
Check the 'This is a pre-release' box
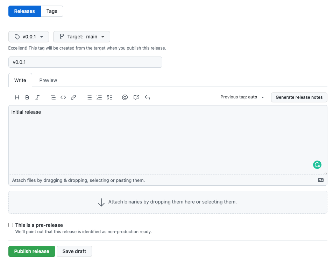(10, 225)
